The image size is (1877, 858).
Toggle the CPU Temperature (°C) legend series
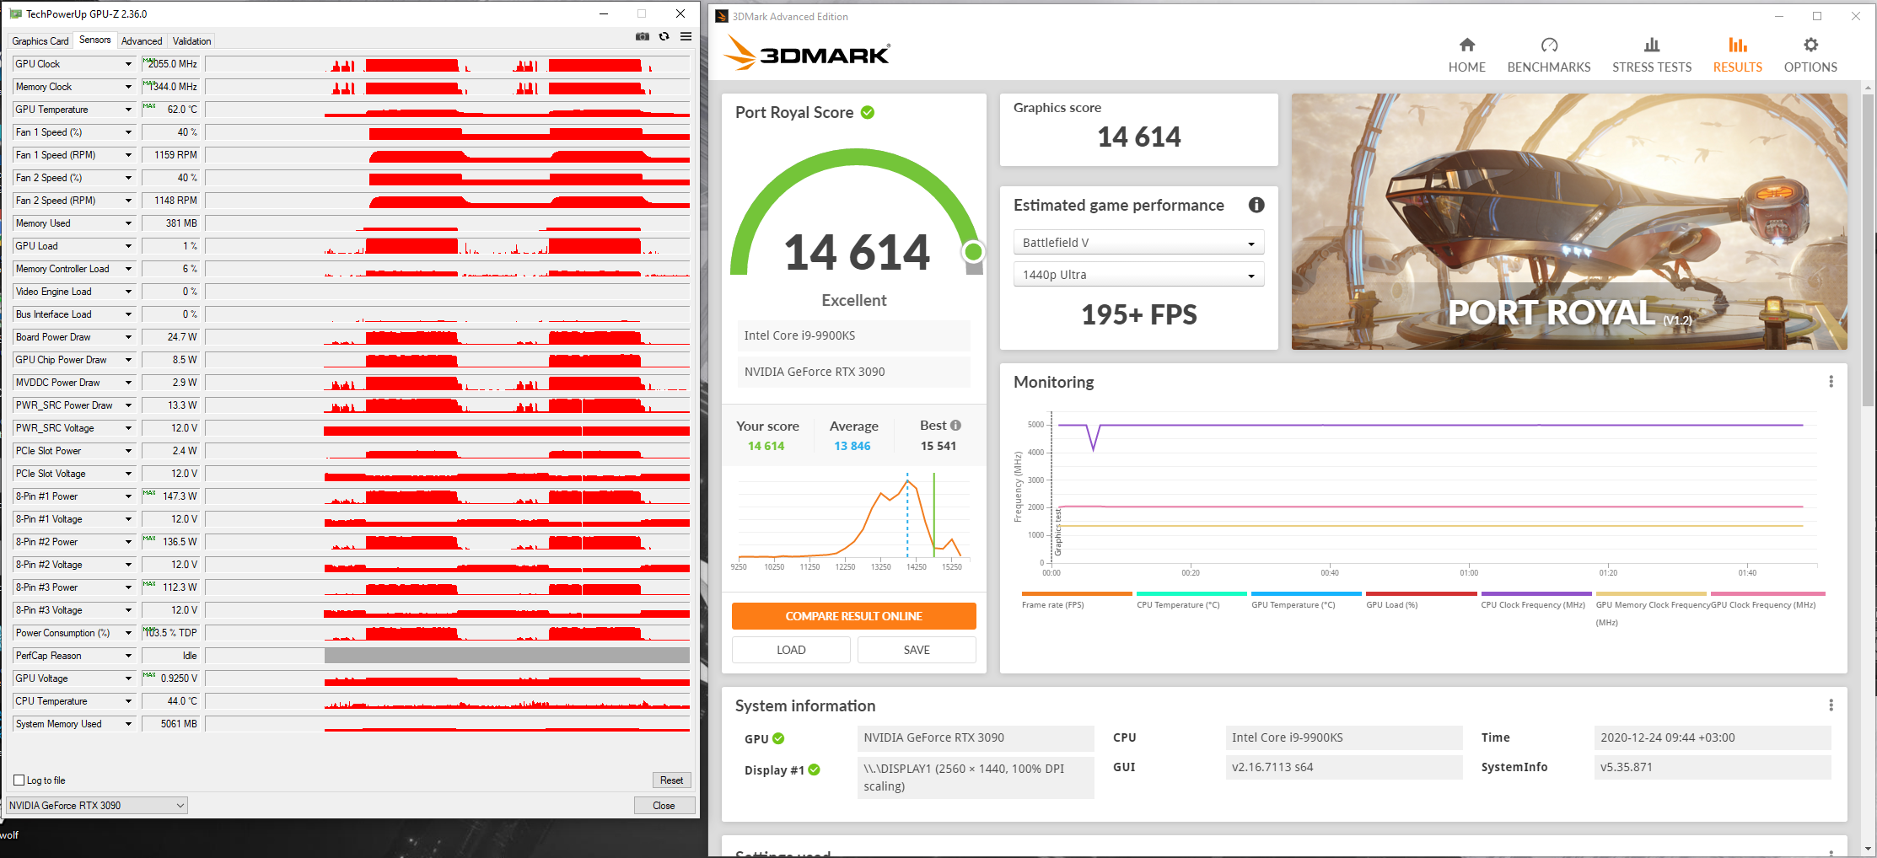(x=1191, y=600)
